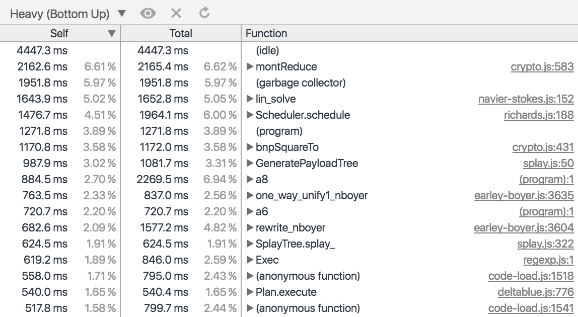
Task: Expand the Scheduler.schedule row
Action: click(250, 115)
